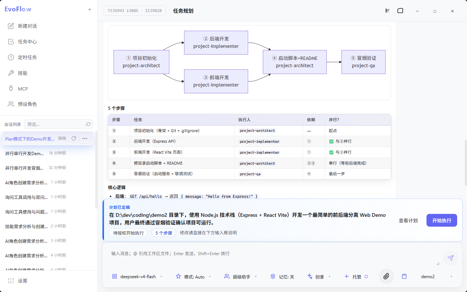The width and height of the screenshot is (467, 292).
Task: Click the token counter ↑135943 ↓3085 badge
Action: tap(135, 11)
